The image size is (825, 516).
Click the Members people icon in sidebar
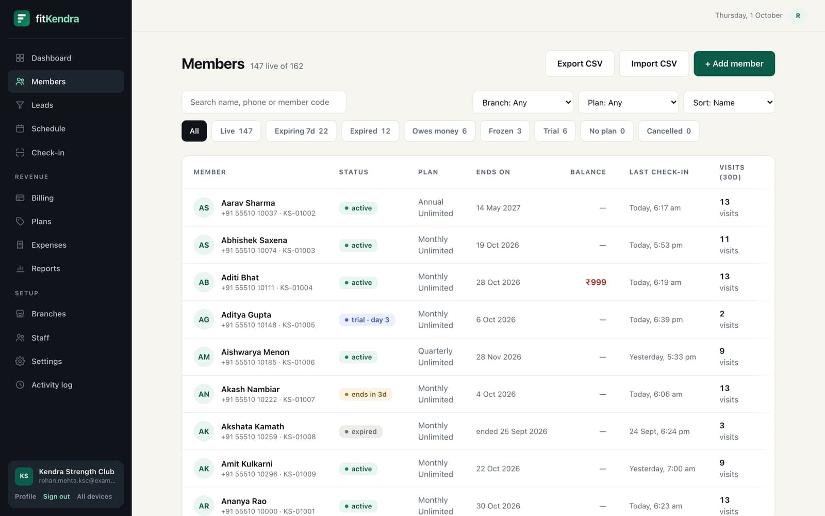pyautogui.click(x=20, y=82)
